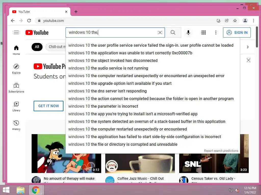Choose suggestion 'overrun of a stack-based buffer'

click(153, 122)
